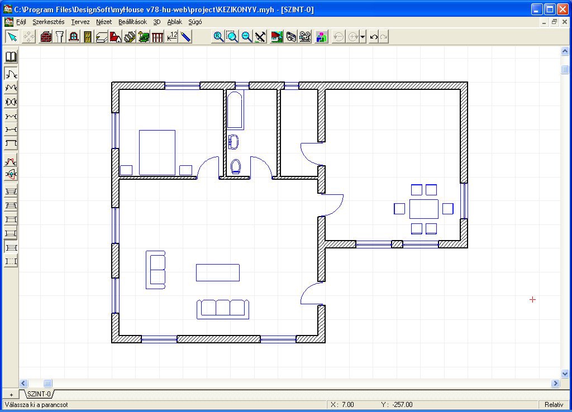Choose the brick wall tool
Image resolution: width=572 pixels, height=412 pixels.
[46, 37]
